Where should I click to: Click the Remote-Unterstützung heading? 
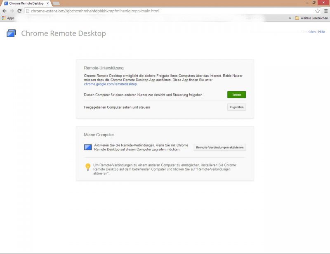[104, 68]
